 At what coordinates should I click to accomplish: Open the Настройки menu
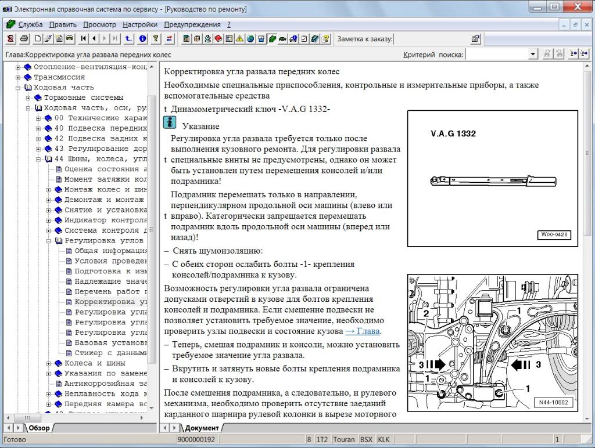point(139,24)
